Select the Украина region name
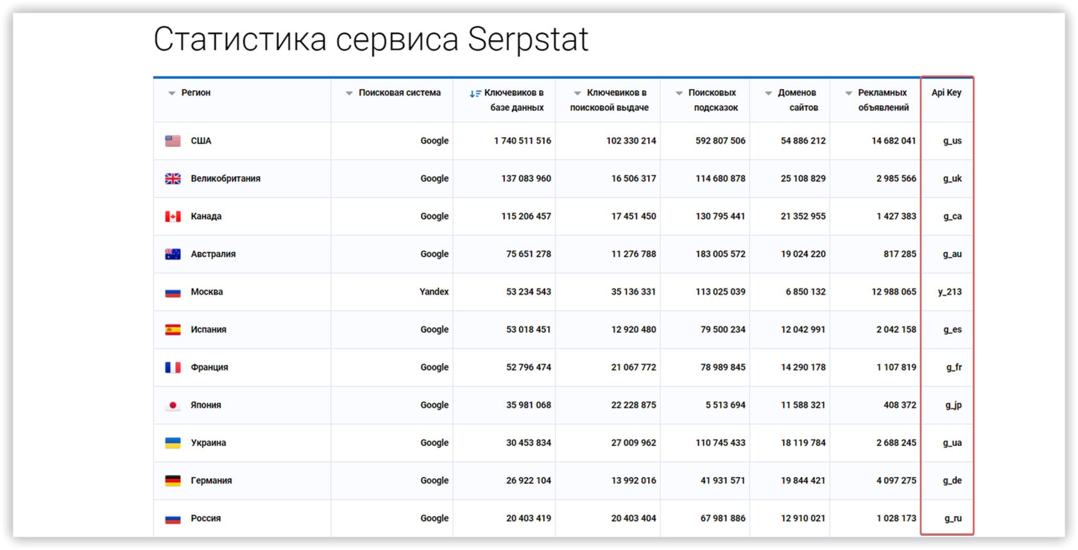Screen dimensions: 1078x550 [x=208, y=443]
